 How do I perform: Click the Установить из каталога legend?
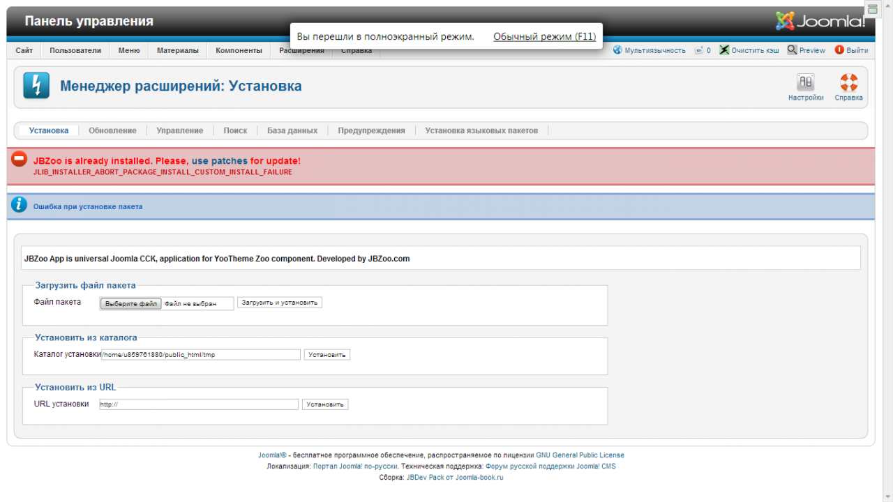point(86,337)
